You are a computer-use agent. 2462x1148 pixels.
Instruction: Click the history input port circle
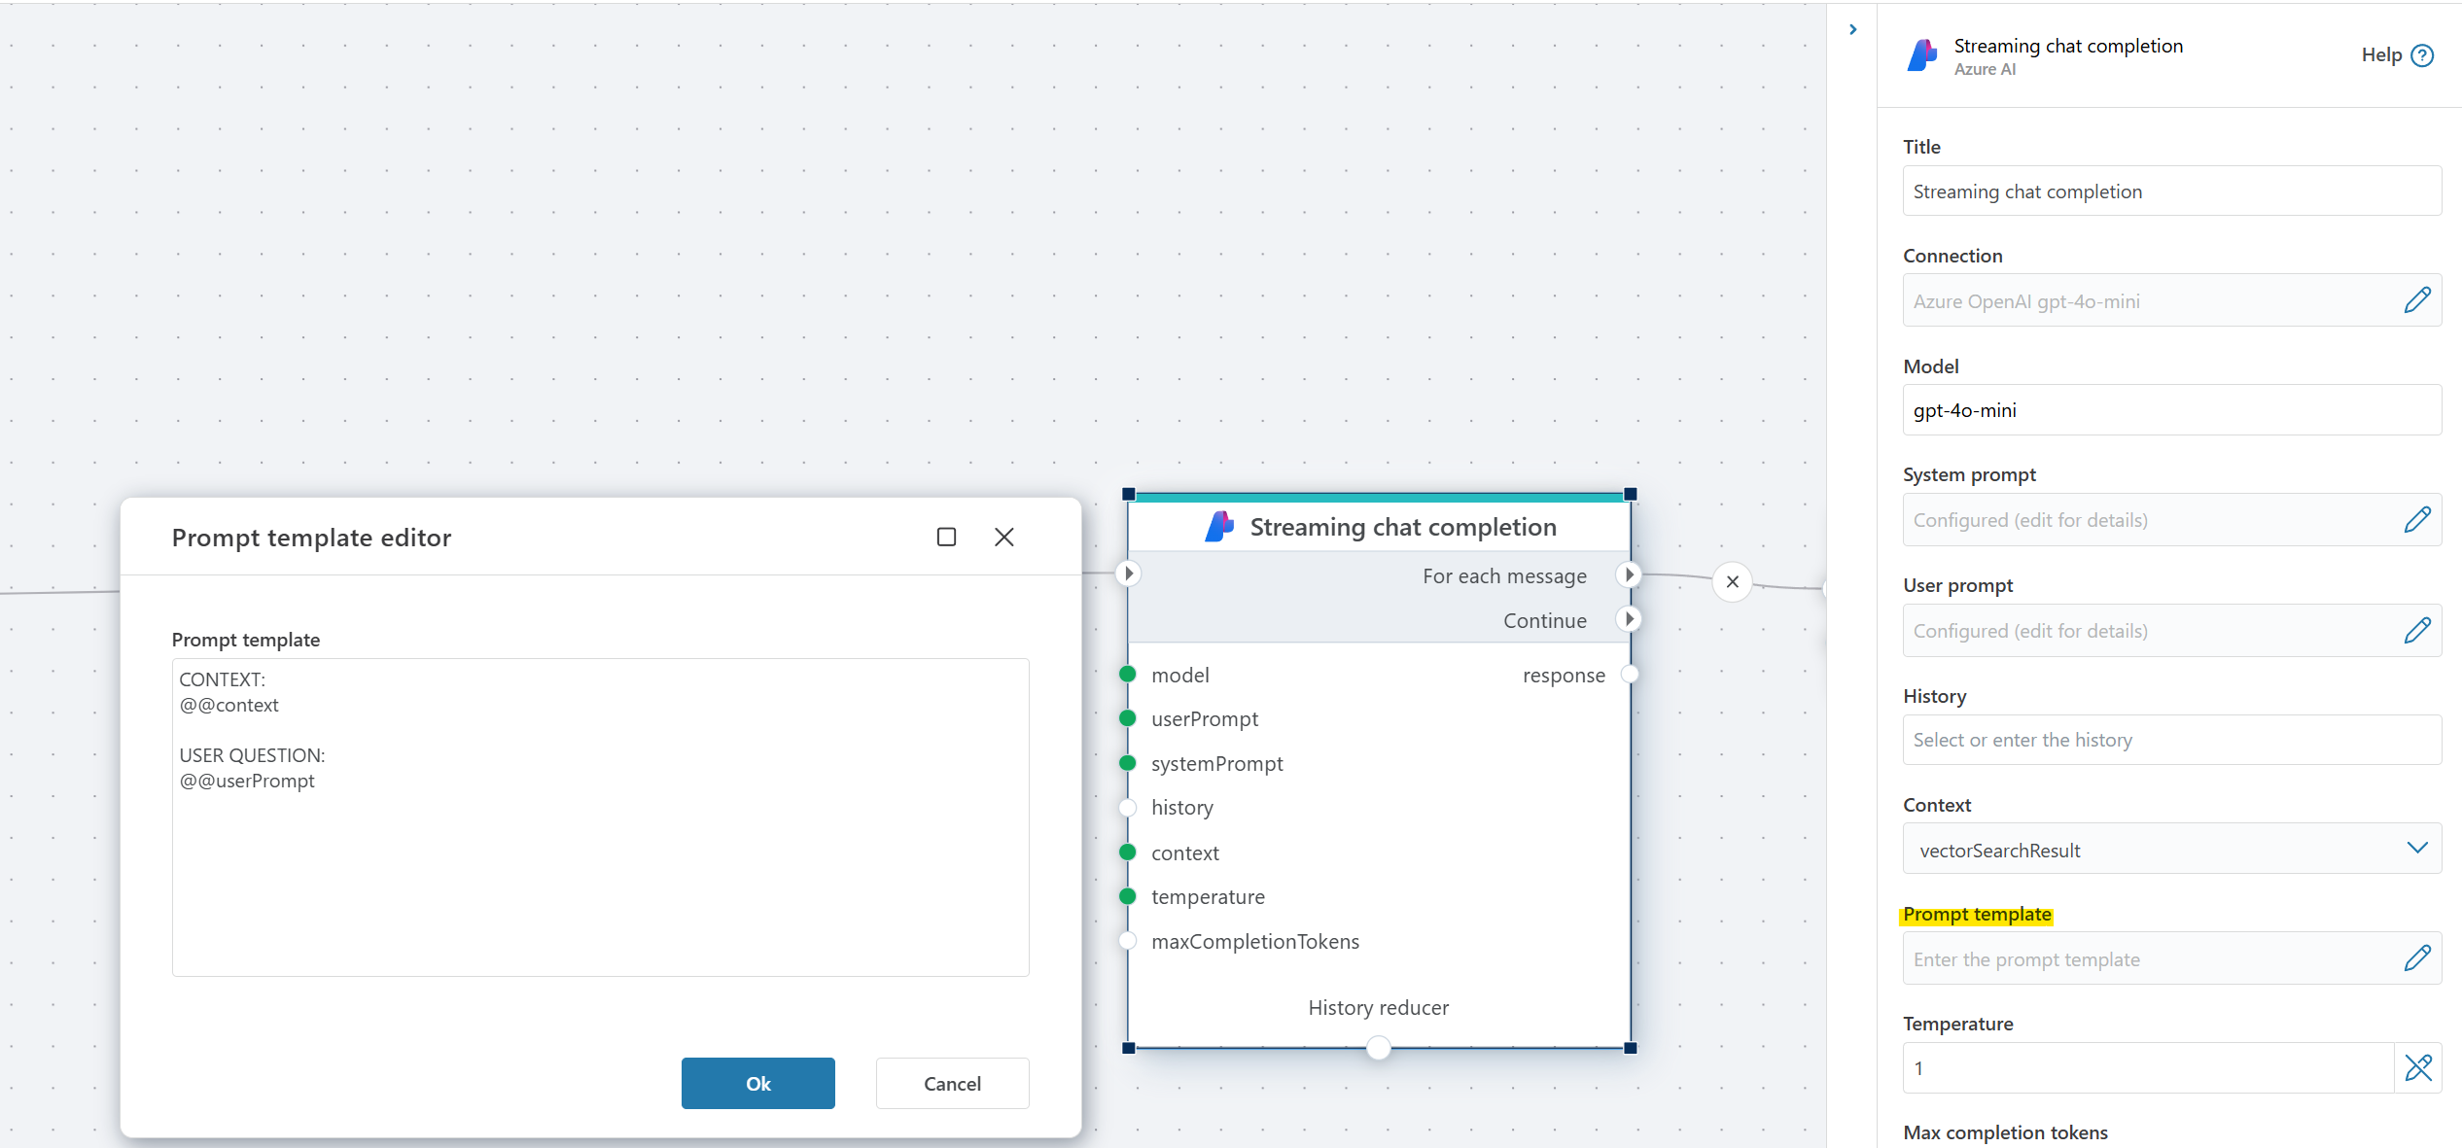[x=1128, y=808]
